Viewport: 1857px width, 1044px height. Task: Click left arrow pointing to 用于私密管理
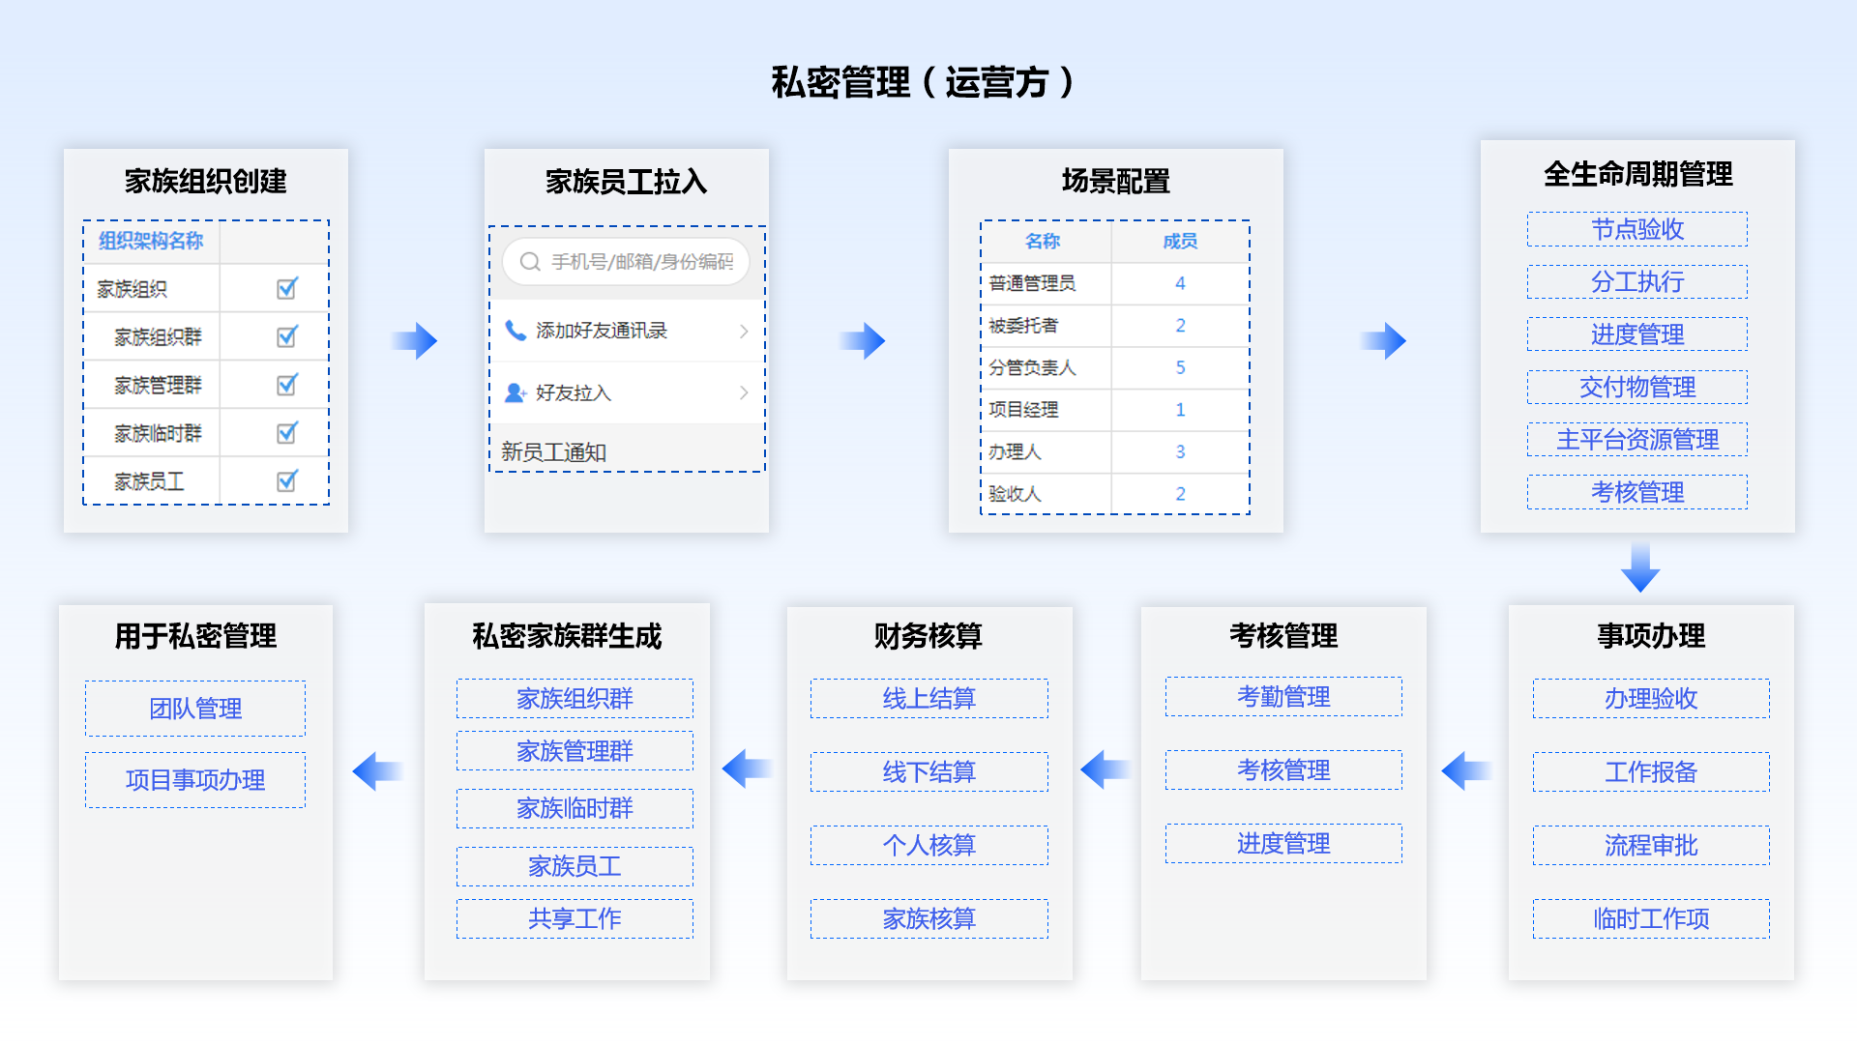377,770
